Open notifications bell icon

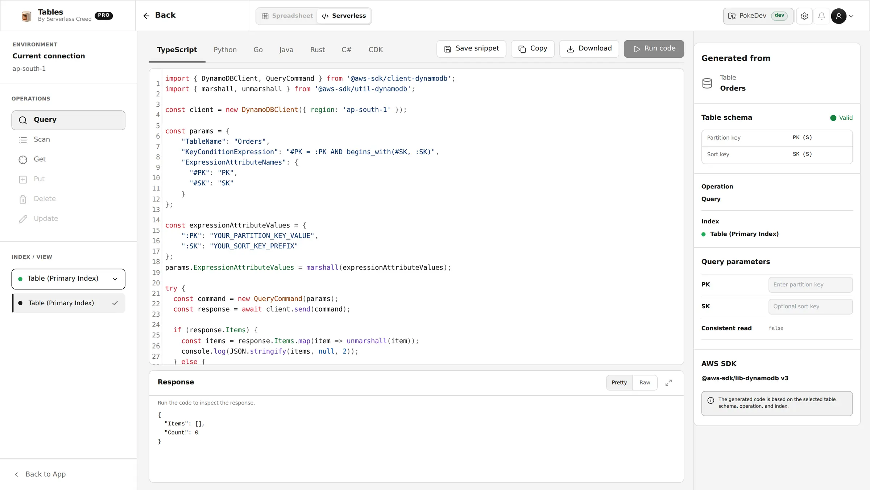pos(821,16)
